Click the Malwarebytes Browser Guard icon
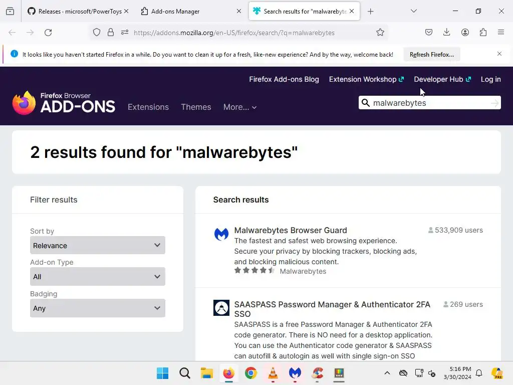Screen dimensions: 513x385 [x=221, y=234]
